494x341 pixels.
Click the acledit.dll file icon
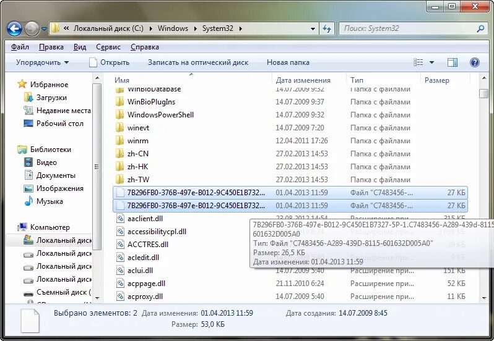120,258
